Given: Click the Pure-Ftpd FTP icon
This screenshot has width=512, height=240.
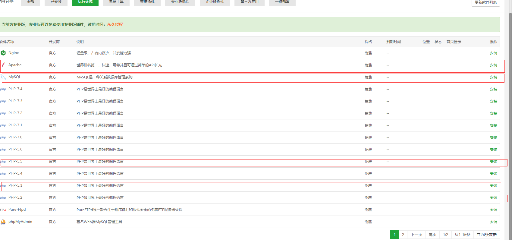Looking at the screenshot, I should [3, 210].
